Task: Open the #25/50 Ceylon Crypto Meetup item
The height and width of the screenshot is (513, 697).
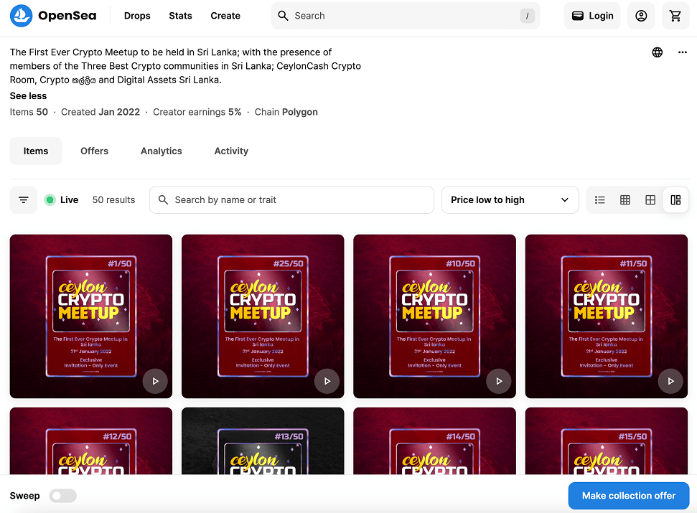Action: tap(263, 316)
